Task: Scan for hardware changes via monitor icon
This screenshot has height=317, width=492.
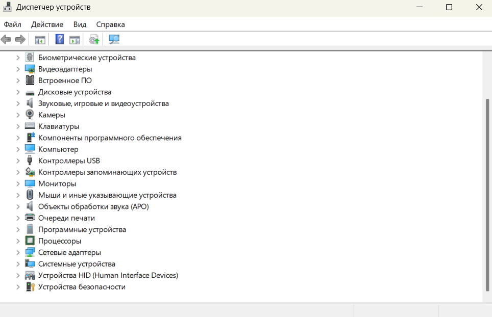Action: tap(114, 39)
